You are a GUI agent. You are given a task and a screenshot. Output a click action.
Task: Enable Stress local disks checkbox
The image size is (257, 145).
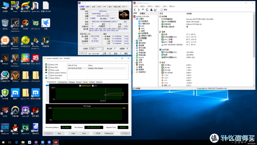[49, 75]
